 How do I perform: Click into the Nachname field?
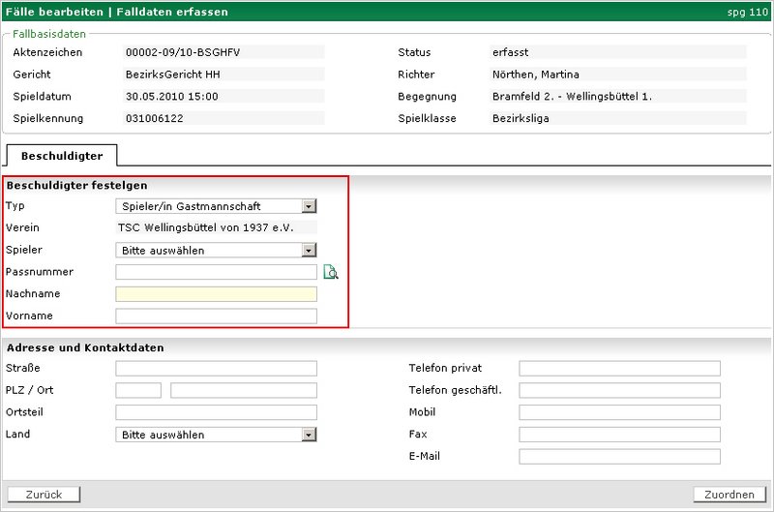click(216, 294)
